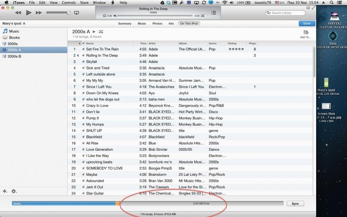The width and height of the screenshot is (347, 217).
Task: Sort songs by the Time column header
Action: point(143,43)
